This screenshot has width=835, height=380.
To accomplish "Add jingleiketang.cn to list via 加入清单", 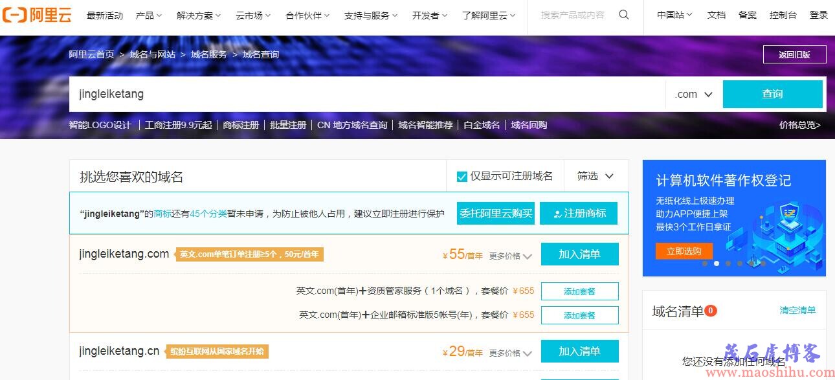I will (580, 351).
